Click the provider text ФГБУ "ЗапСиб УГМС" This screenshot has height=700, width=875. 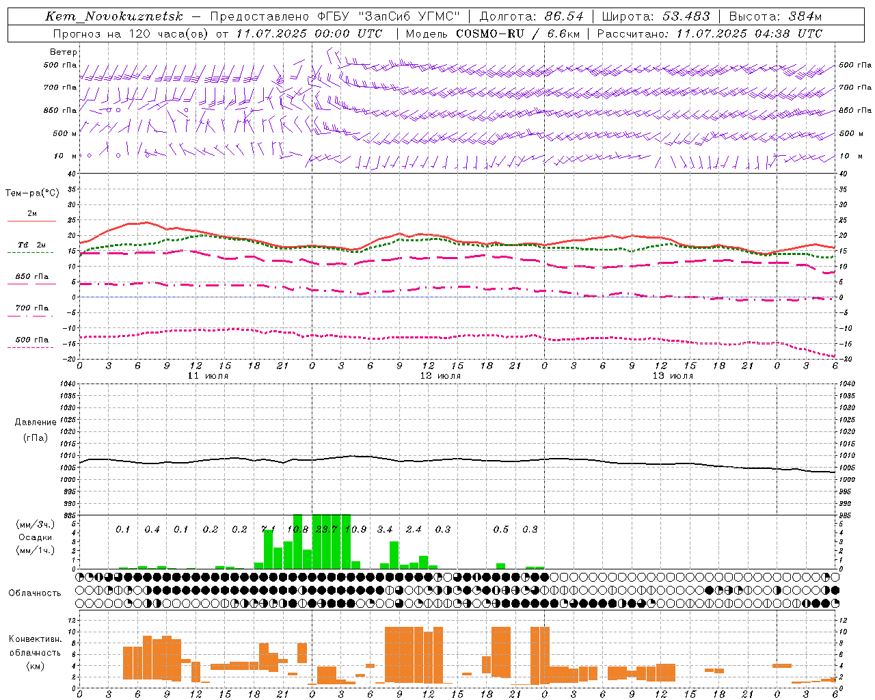tap(390, 16)
